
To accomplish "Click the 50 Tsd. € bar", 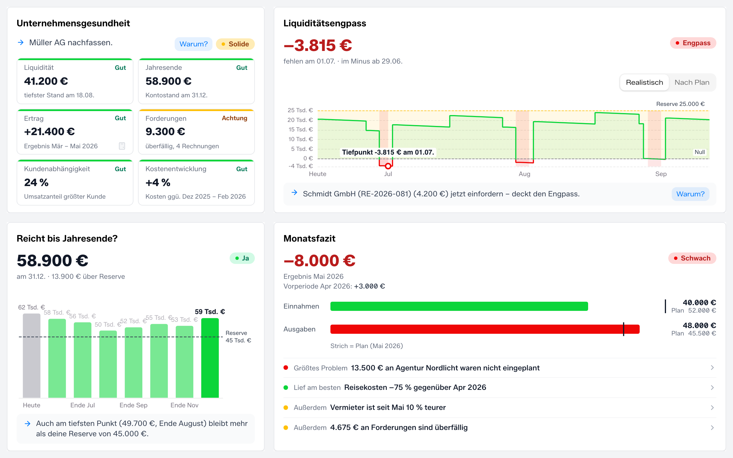I will 108,364.
